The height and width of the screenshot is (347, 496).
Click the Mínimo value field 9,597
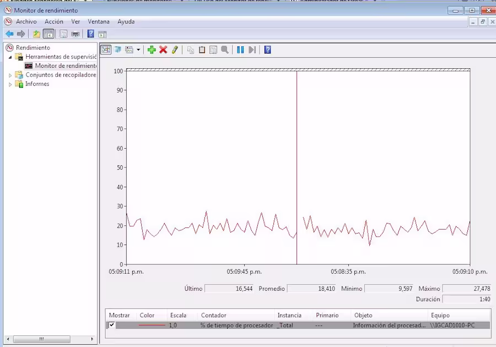tap(389, 289)
